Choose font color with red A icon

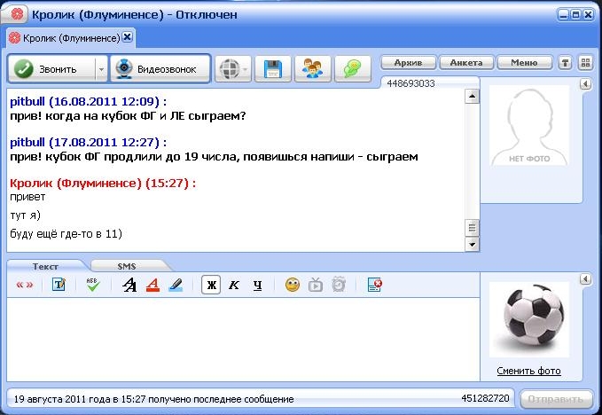[x=152, y=285]
